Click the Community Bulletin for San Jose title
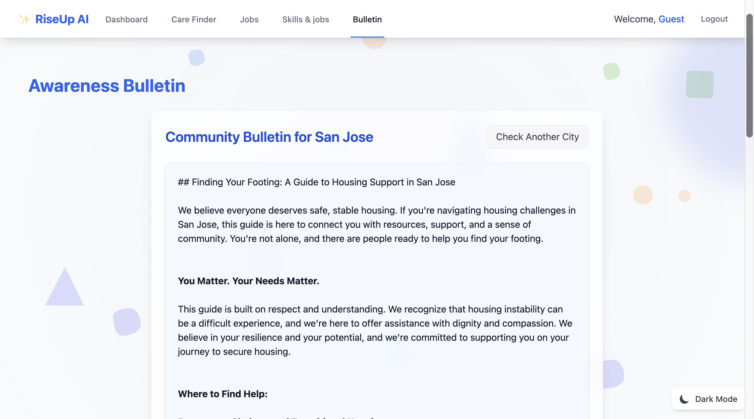This screenshot has width=754, height=419. point(269,137)
